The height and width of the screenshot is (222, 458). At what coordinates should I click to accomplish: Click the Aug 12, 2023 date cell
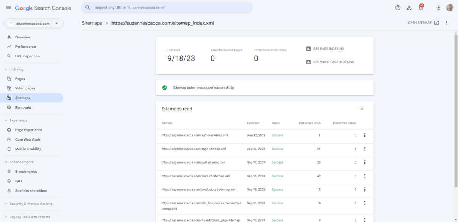(256, 135)
